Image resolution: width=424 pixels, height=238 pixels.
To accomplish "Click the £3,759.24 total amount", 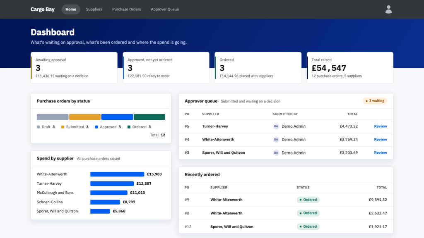I will coord(349,140).
